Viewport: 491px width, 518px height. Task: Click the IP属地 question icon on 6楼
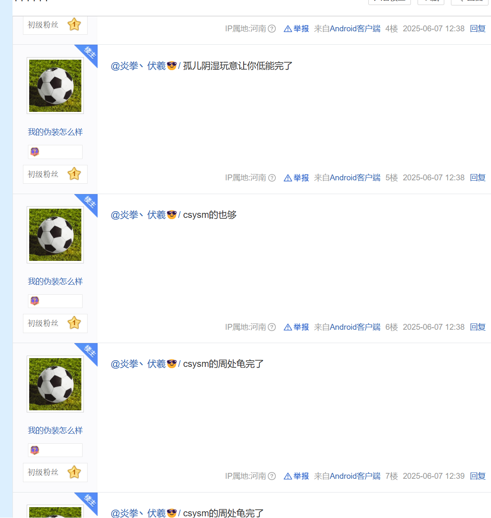pyautogui.click(x=272, y=327)
